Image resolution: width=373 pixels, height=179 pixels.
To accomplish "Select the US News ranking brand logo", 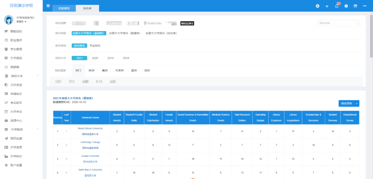I will [x=114, y=23].
